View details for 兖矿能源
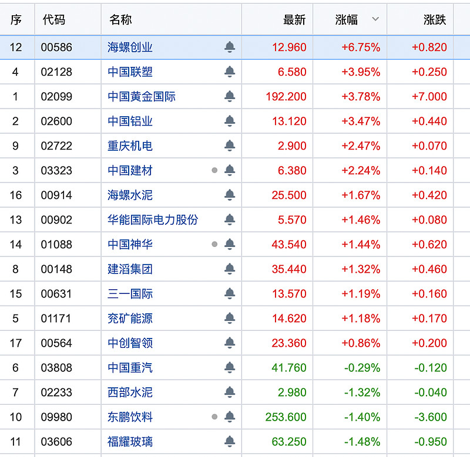Viewport: 470px width, 457px height. (127, 319)
